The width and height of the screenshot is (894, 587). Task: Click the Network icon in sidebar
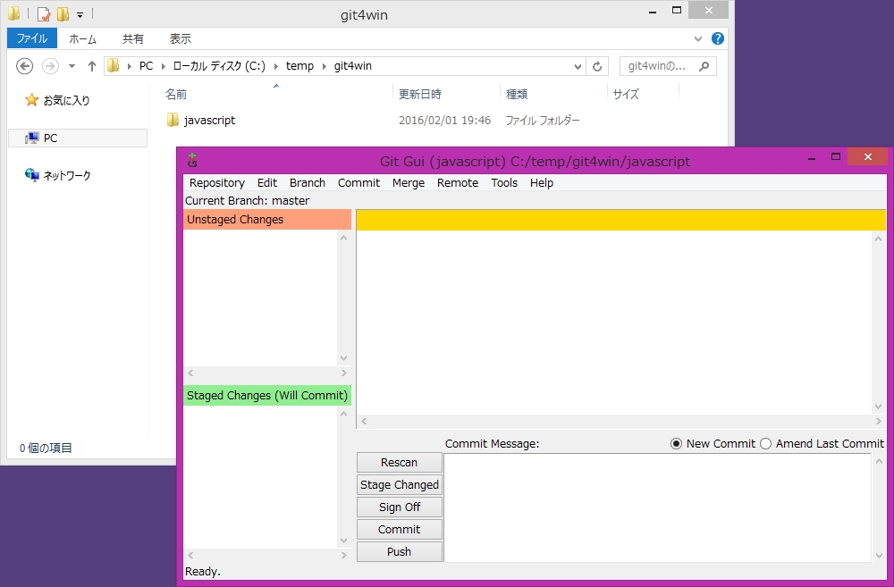32,175
